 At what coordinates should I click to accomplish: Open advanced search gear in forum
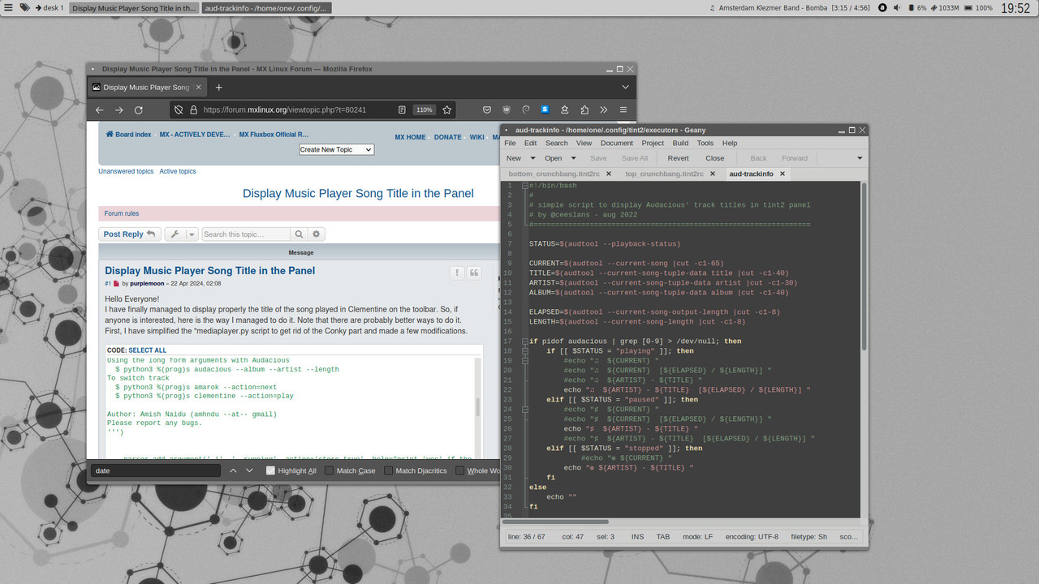click(x=317, y=234)
